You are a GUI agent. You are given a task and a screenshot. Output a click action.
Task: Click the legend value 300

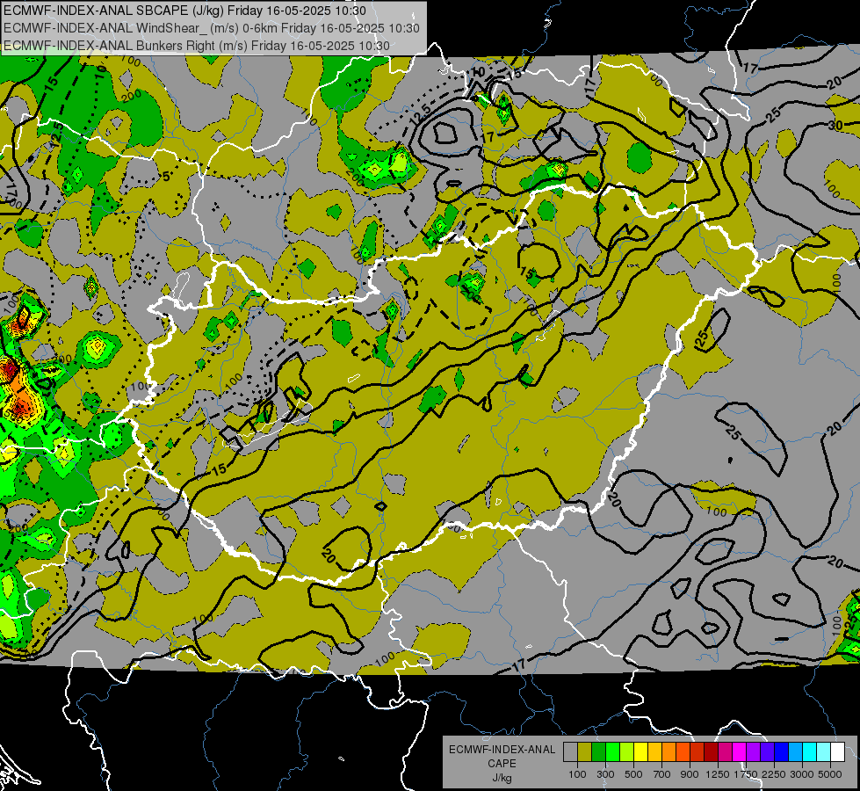click(605, 774)
